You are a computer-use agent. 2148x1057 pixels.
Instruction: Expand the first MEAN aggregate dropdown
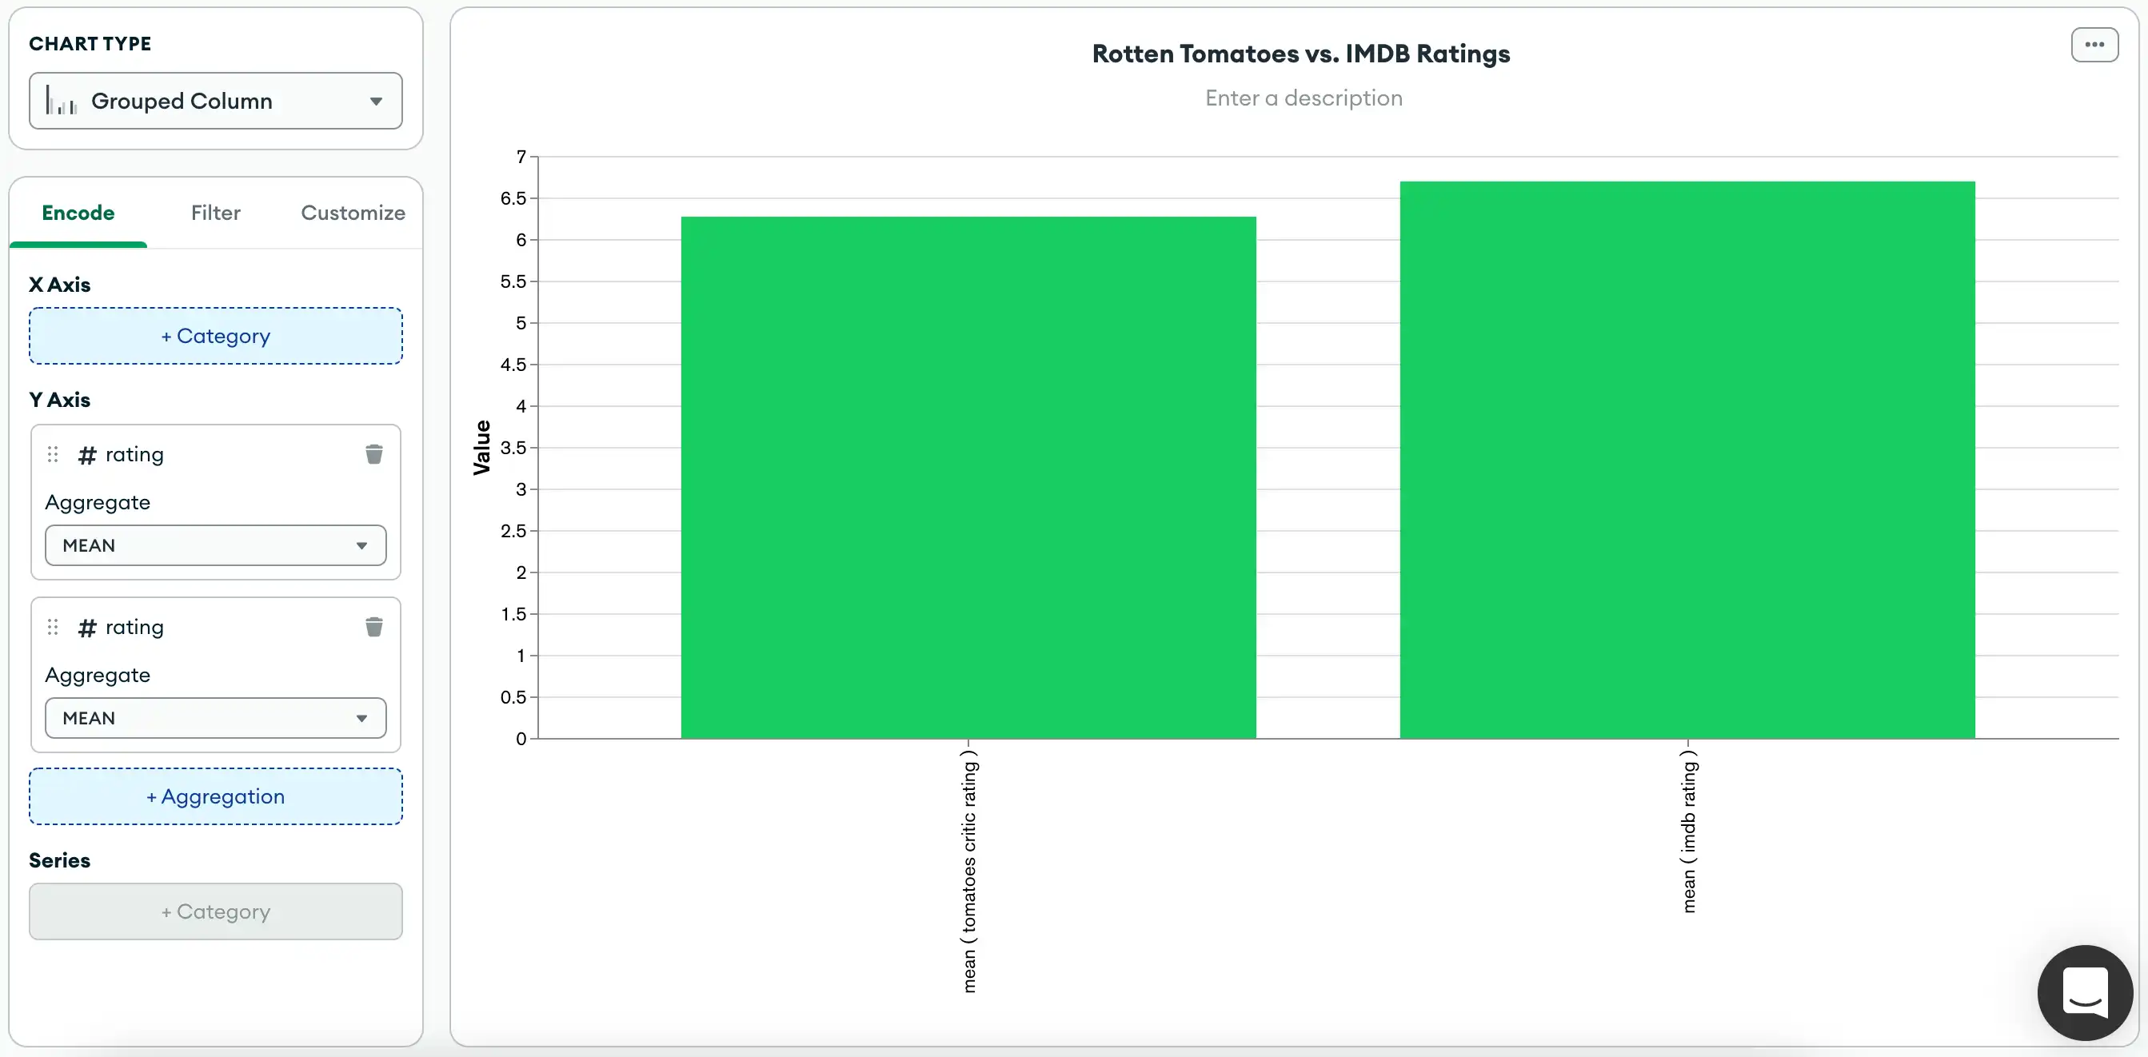click(214, 544)
